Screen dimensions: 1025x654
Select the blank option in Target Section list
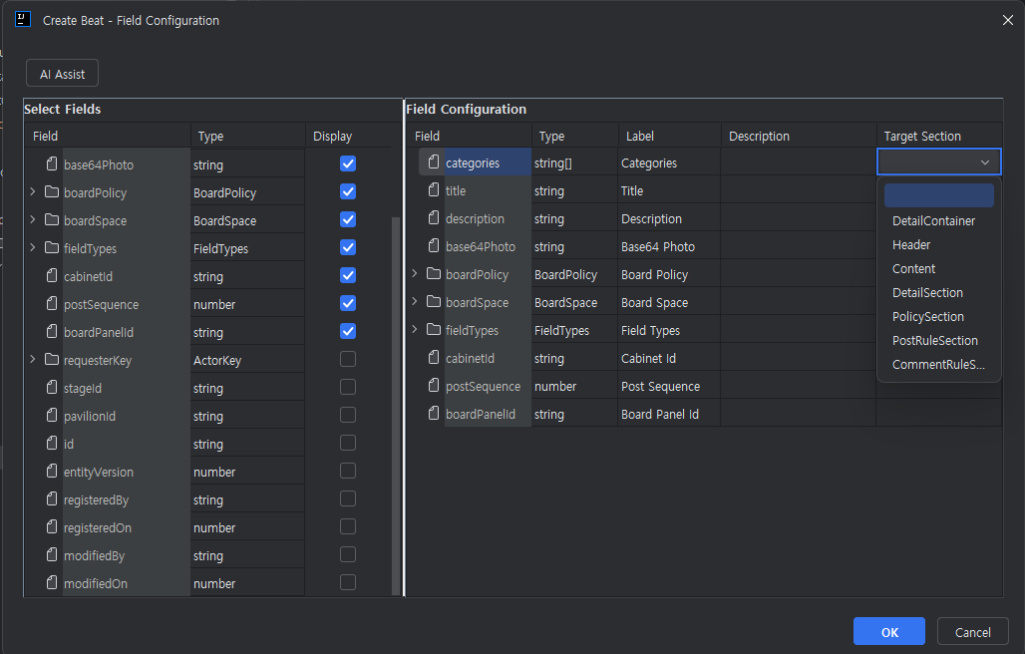938,195
